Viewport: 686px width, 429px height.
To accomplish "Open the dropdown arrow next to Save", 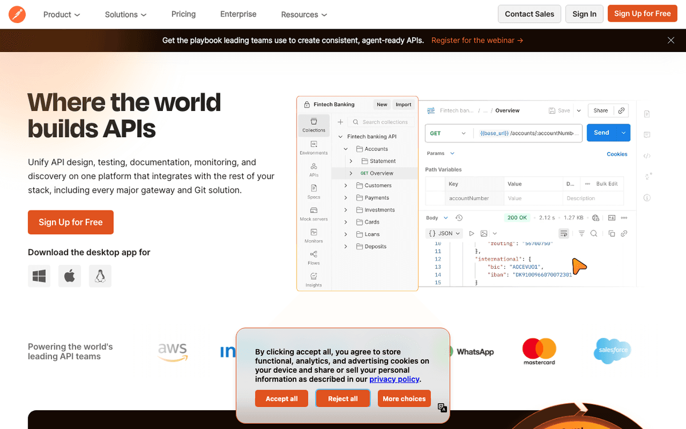I will tap(579, 110).
